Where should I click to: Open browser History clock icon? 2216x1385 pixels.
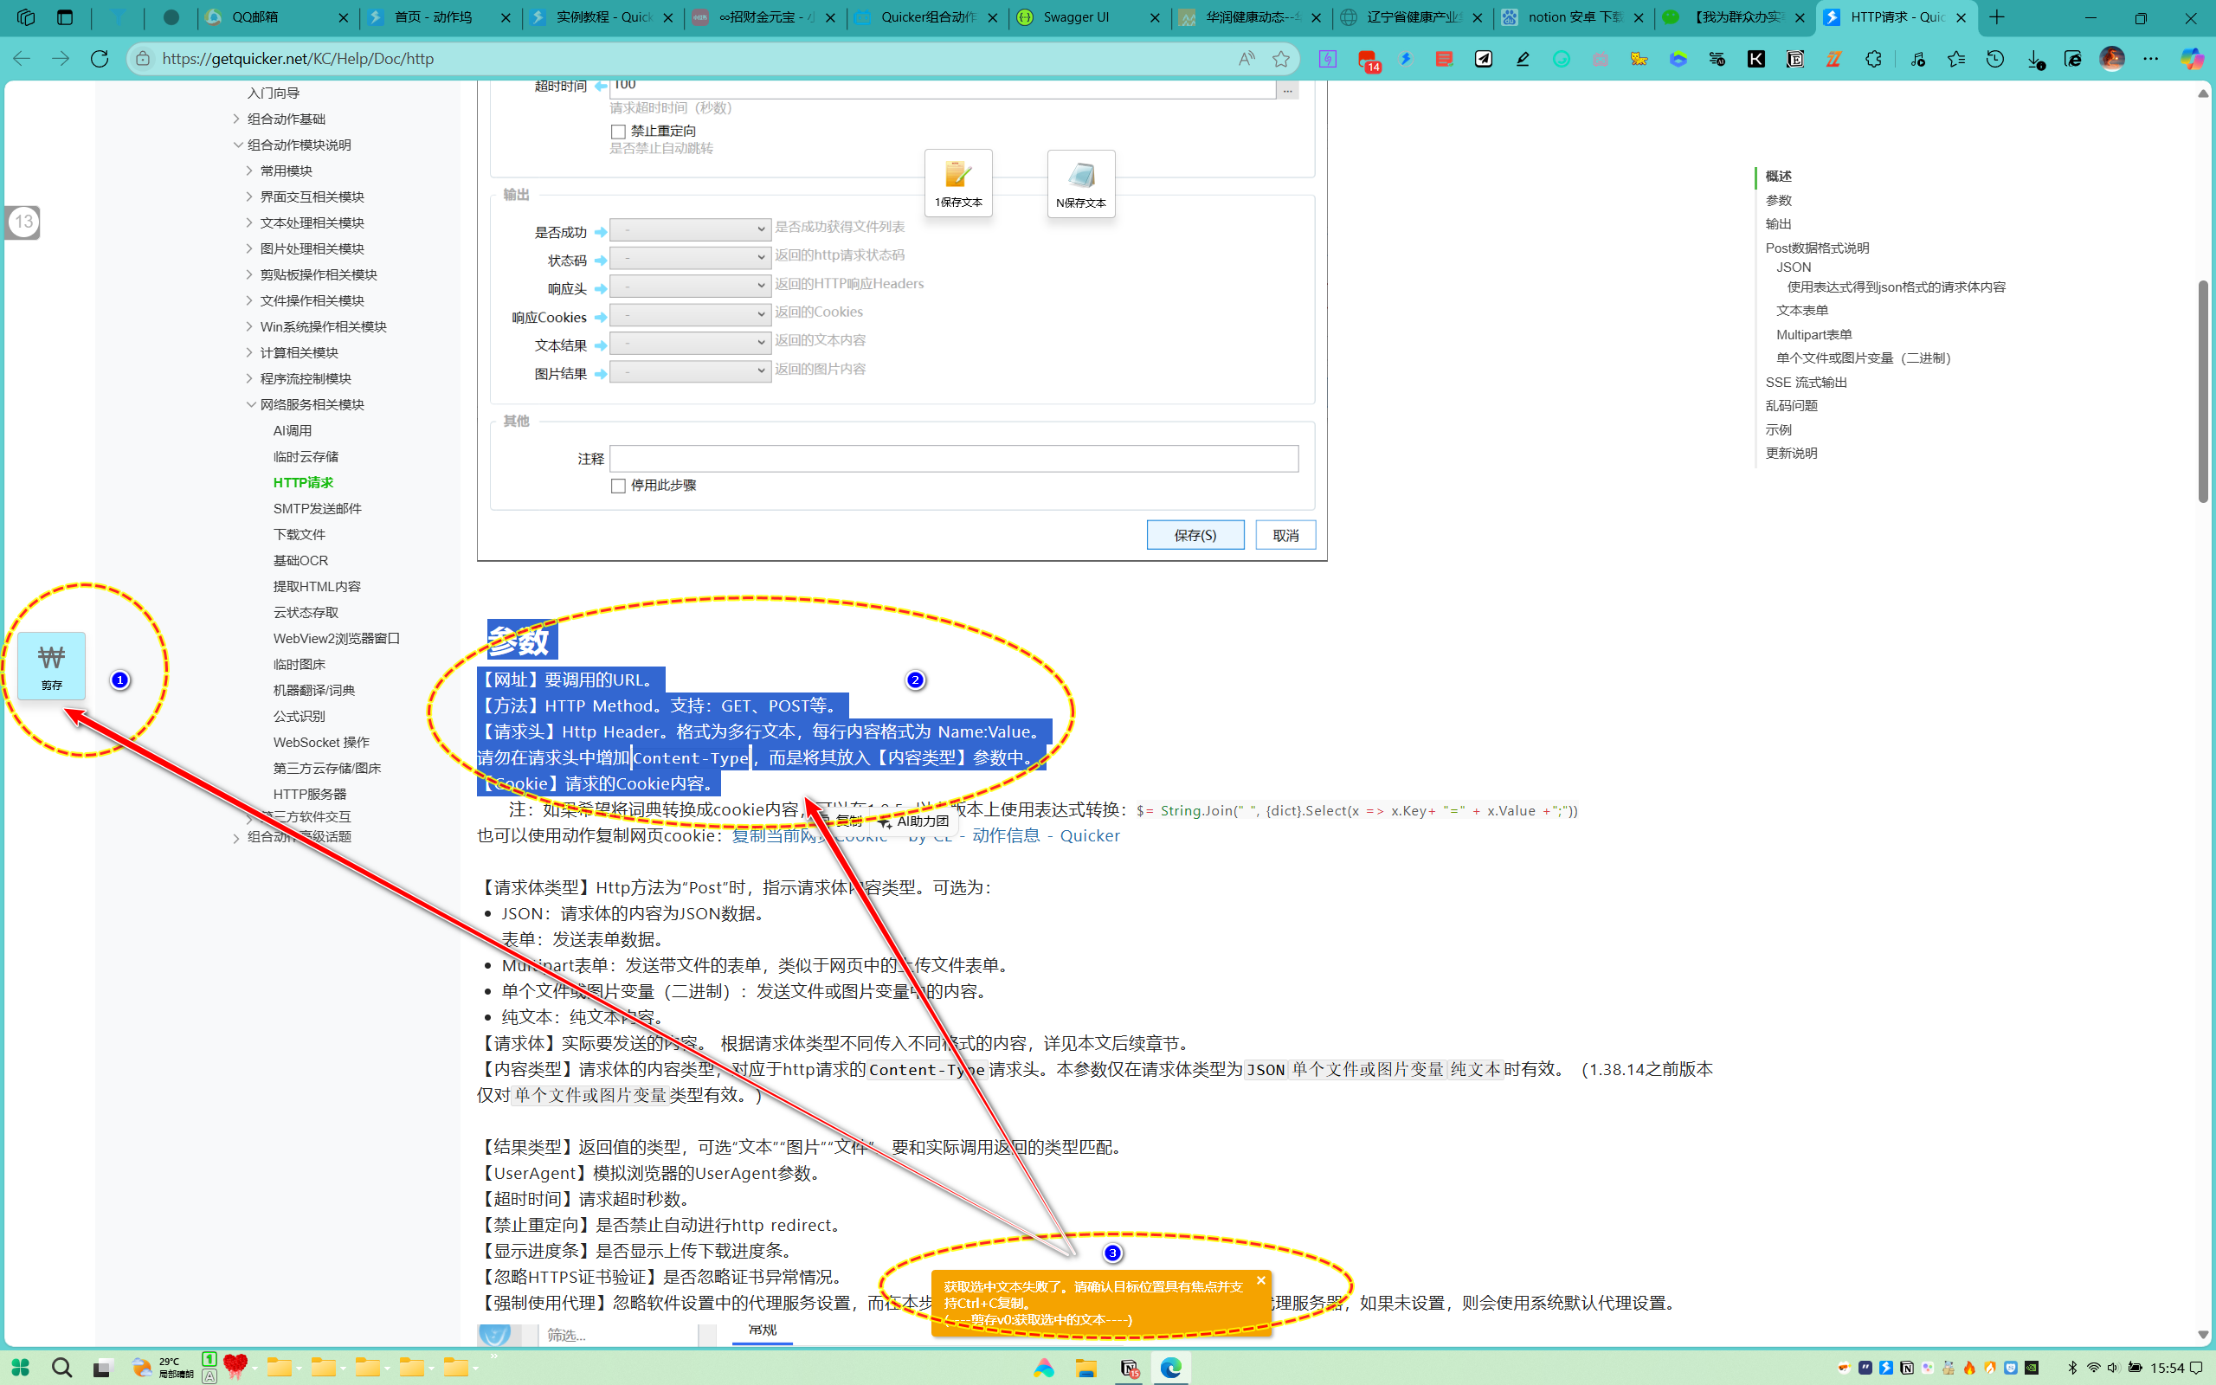(1995, 59)
